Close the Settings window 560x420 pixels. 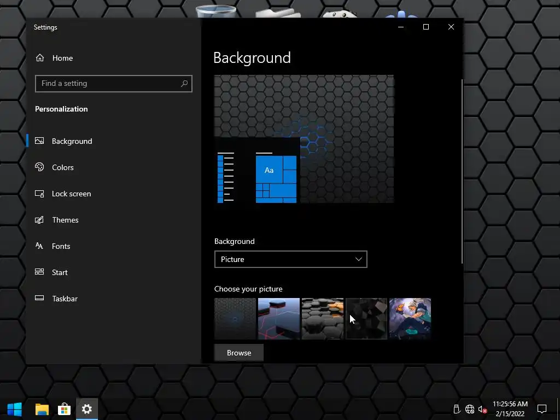coord(451,27)
